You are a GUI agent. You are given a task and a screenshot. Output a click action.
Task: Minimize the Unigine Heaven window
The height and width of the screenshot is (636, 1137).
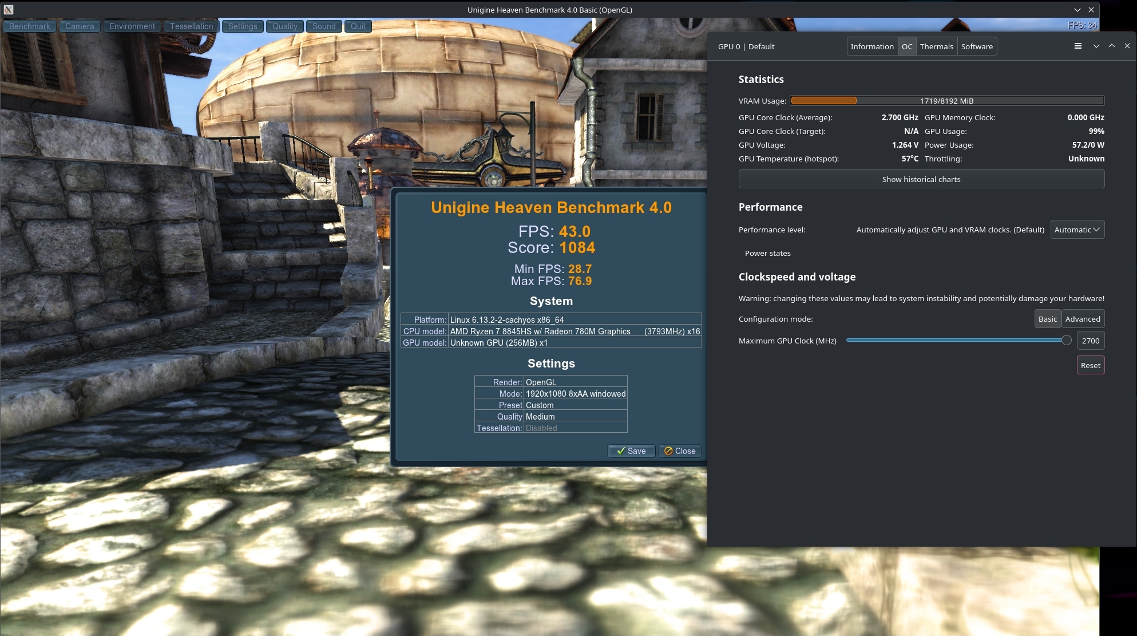click(x=1077, y=10)
